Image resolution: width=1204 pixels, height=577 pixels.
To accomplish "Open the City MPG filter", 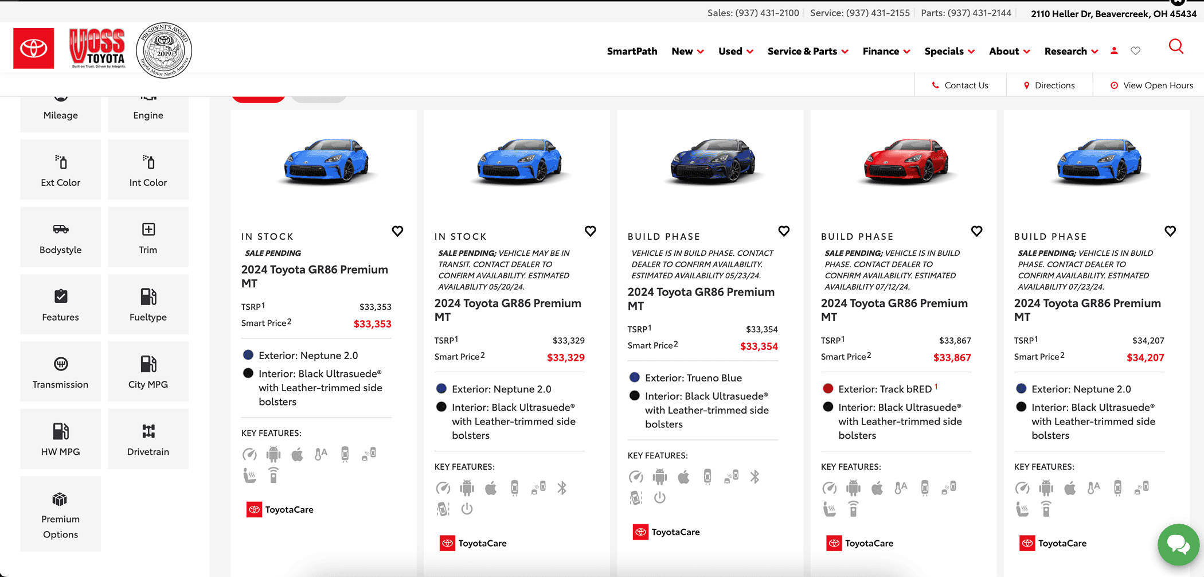I will tap(148, 372).
